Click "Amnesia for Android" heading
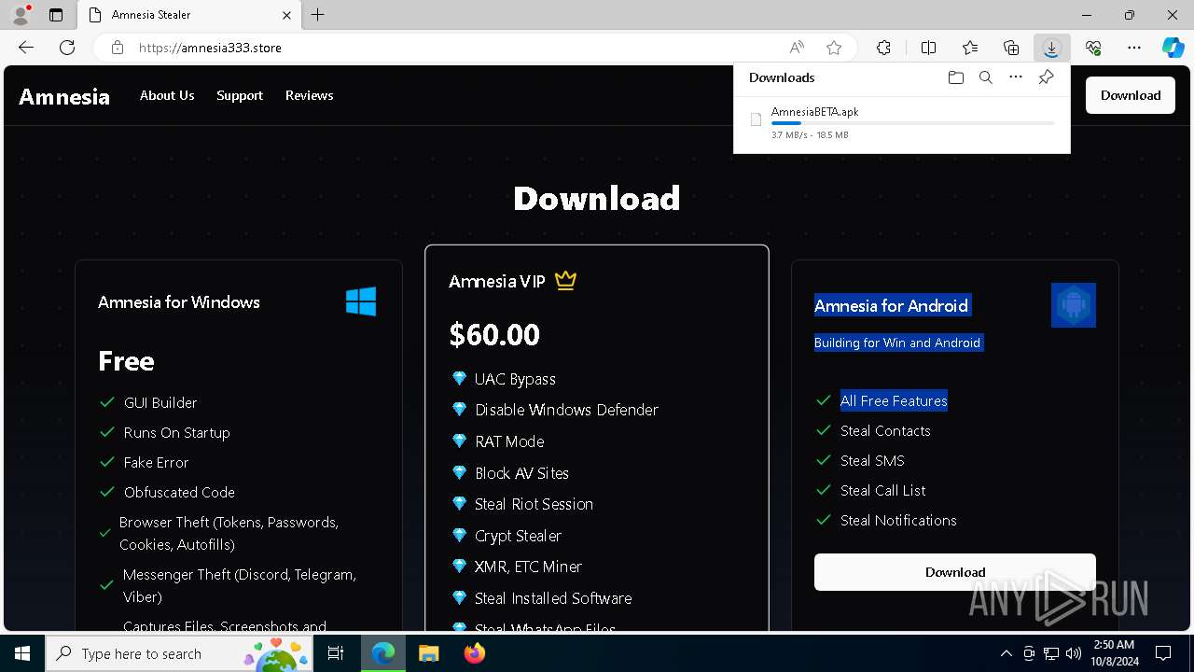 (892, 305)
